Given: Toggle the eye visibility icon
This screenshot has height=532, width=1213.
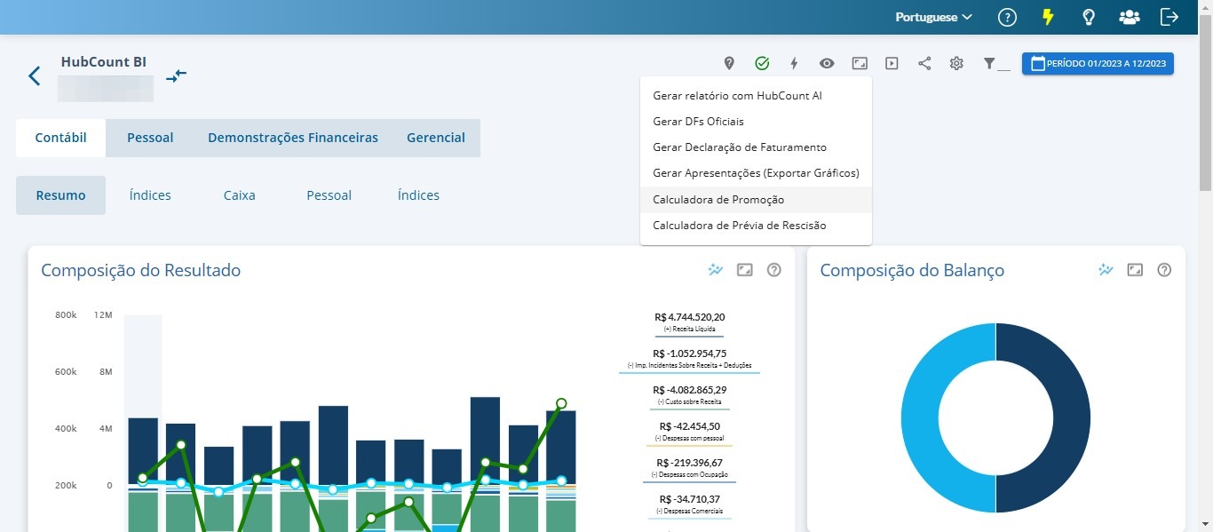Looking at the screenshot, I should click(x=827, y=63).
